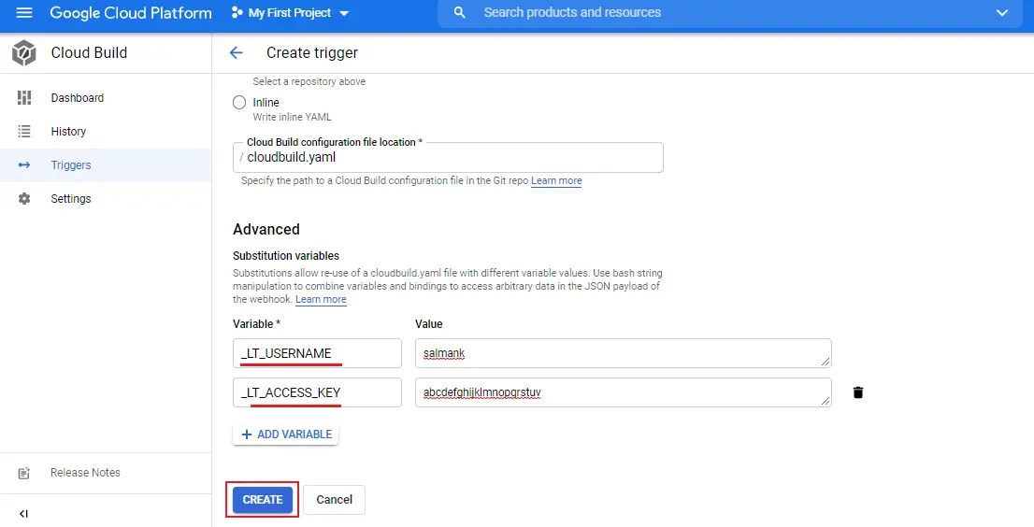Click Google Cloud Platform title
This screenshot has height=527, width=1034.
click(131, 12)
